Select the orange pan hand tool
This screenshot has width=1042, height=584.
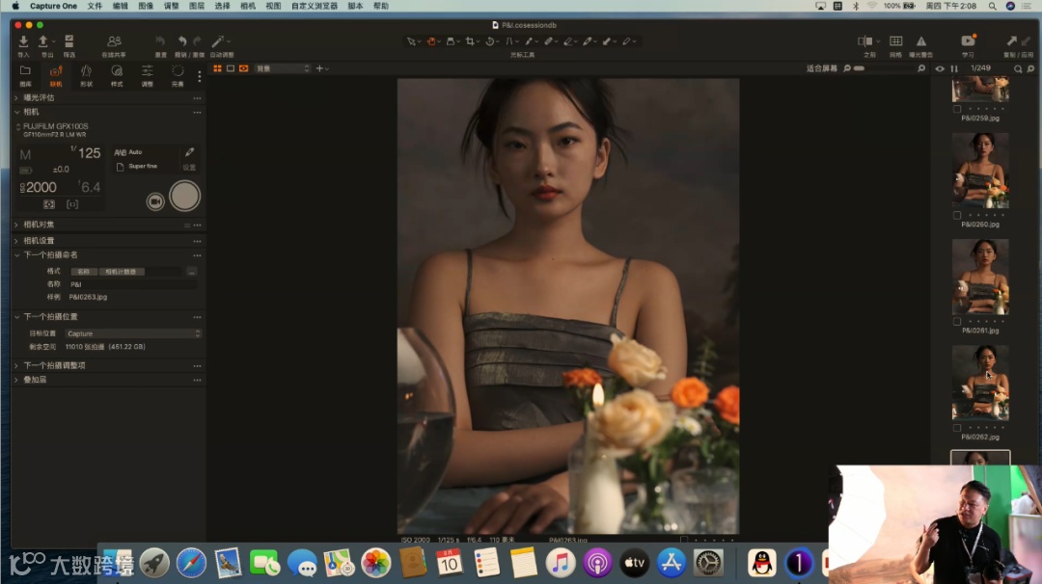(431, 41)
